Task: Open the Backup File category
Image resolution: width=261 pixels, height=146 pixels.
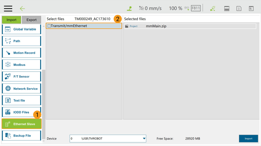Action: tap(21, 135)
